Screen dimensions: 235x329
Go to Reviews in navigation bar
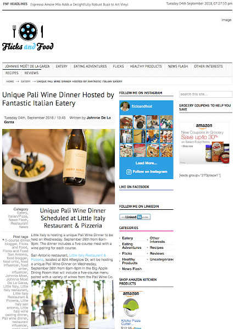(31, 73)
